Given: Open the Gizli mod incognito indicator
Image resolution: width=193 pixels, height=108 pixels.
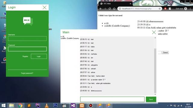Looking at the screenshot, I should coord(181,9).
